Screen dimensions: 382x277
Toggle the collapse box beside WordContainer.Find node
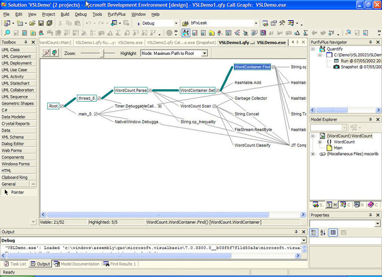click(x=274, y=67)
